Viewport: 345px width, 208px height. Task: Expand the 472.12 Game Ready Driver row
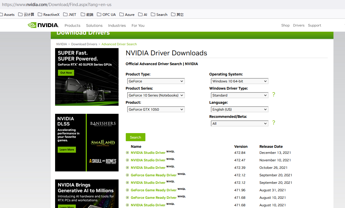127,175
